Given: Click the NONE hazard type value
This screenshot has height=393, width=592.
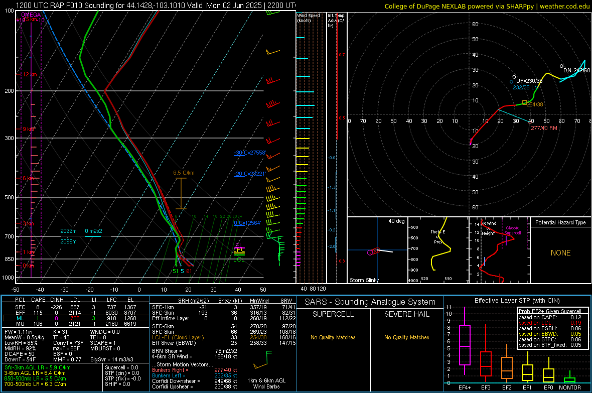Looking at the screenshot, I should [x=561, y=253].
